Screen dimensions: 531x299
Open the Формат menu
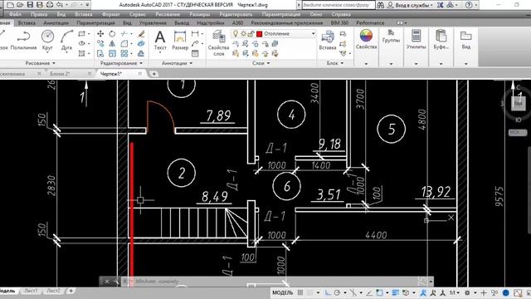click(110, 14)
